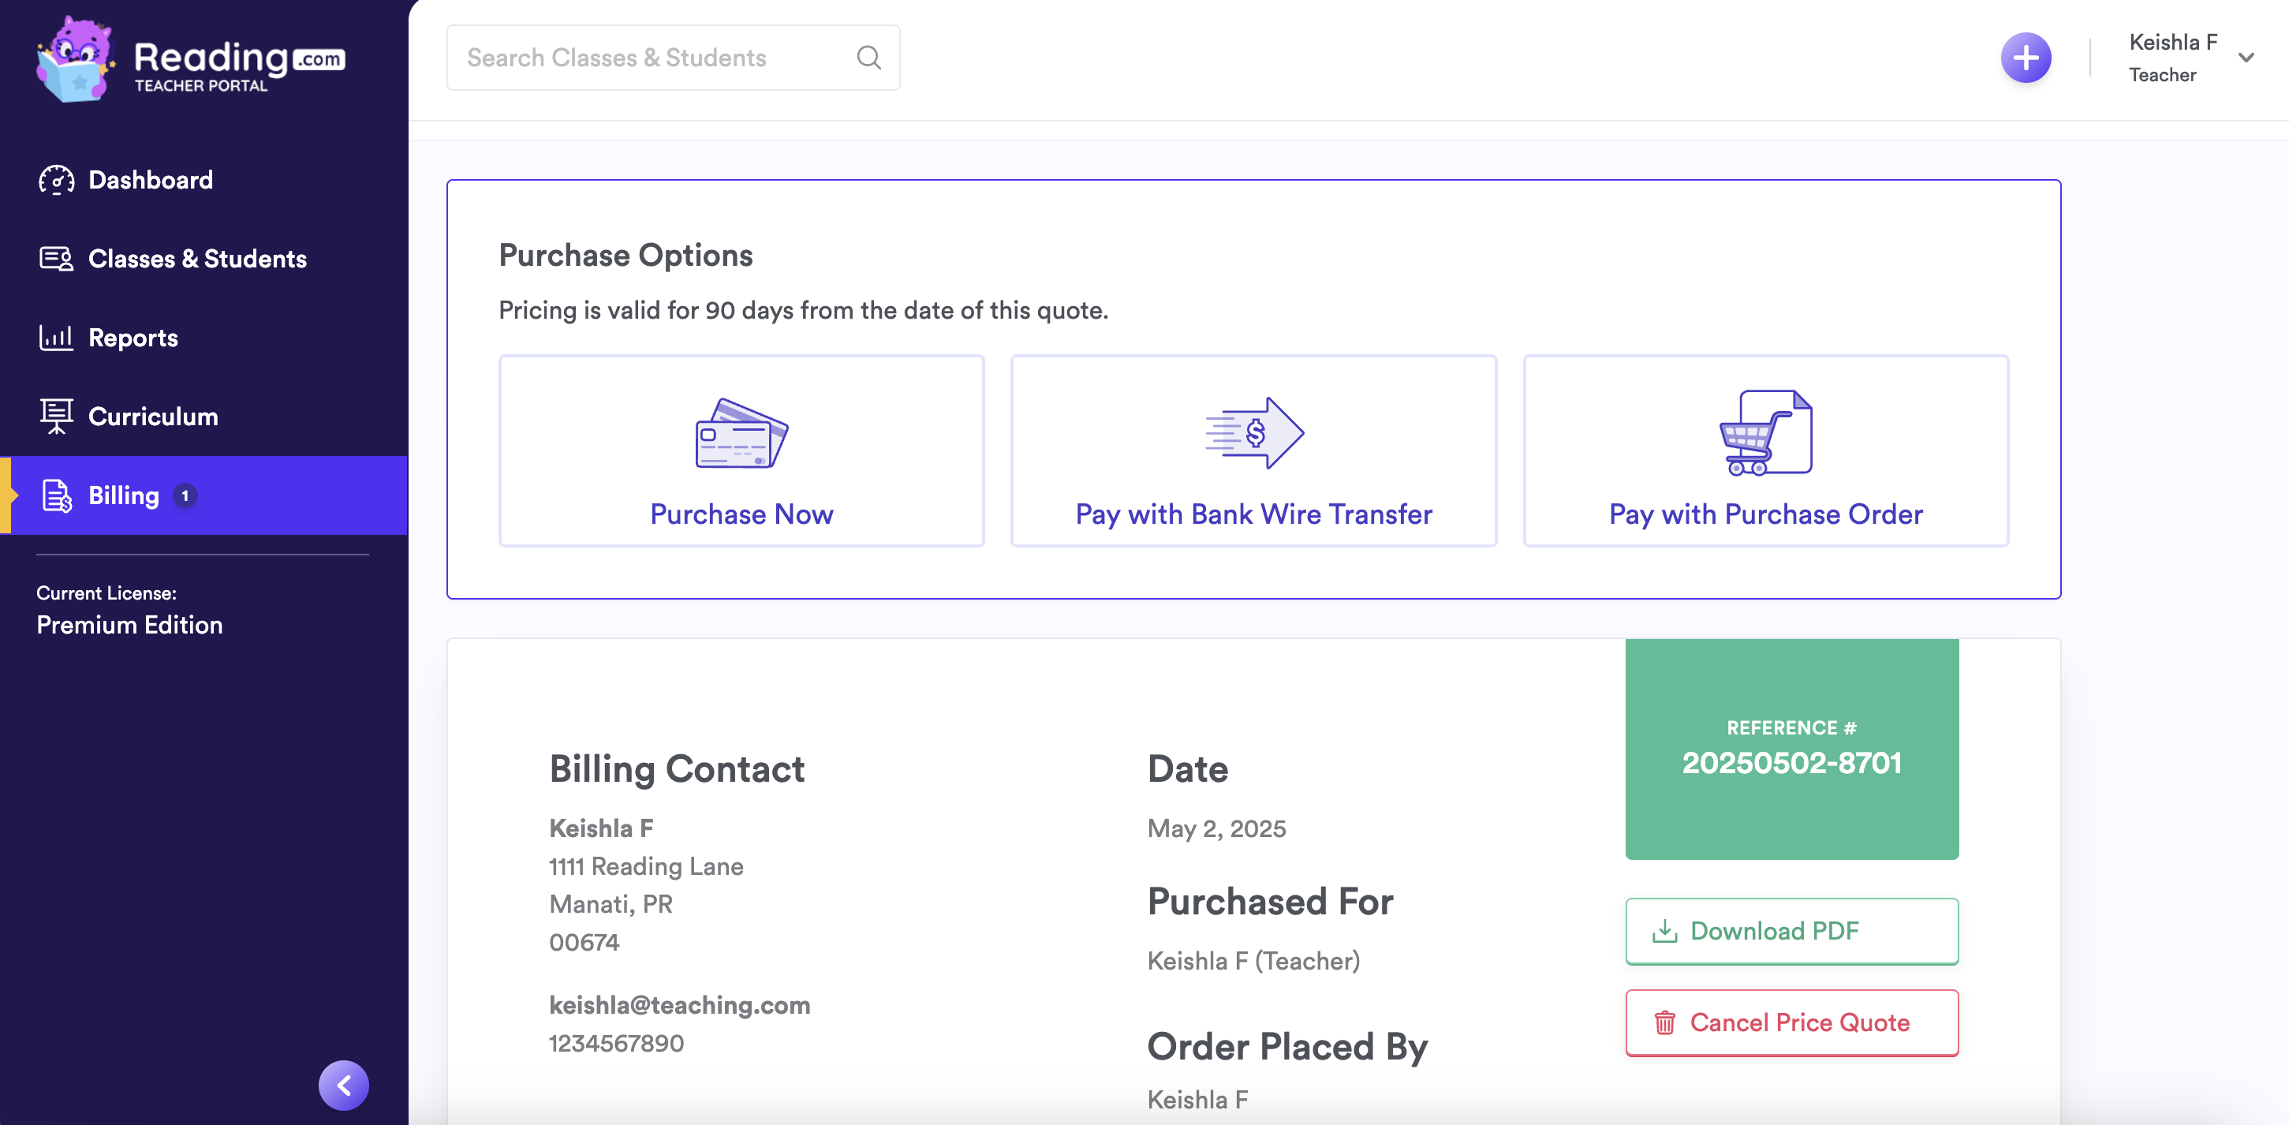This screenshot has width=2289, height=1125.
Task: Go to Reports in the sidebar
Action: tap(133, 338)
